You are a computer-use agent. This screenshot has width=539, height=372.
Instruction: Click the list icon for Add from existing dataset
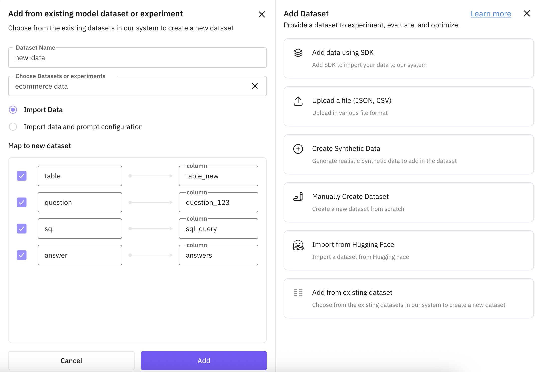click(x=298, y=293)
